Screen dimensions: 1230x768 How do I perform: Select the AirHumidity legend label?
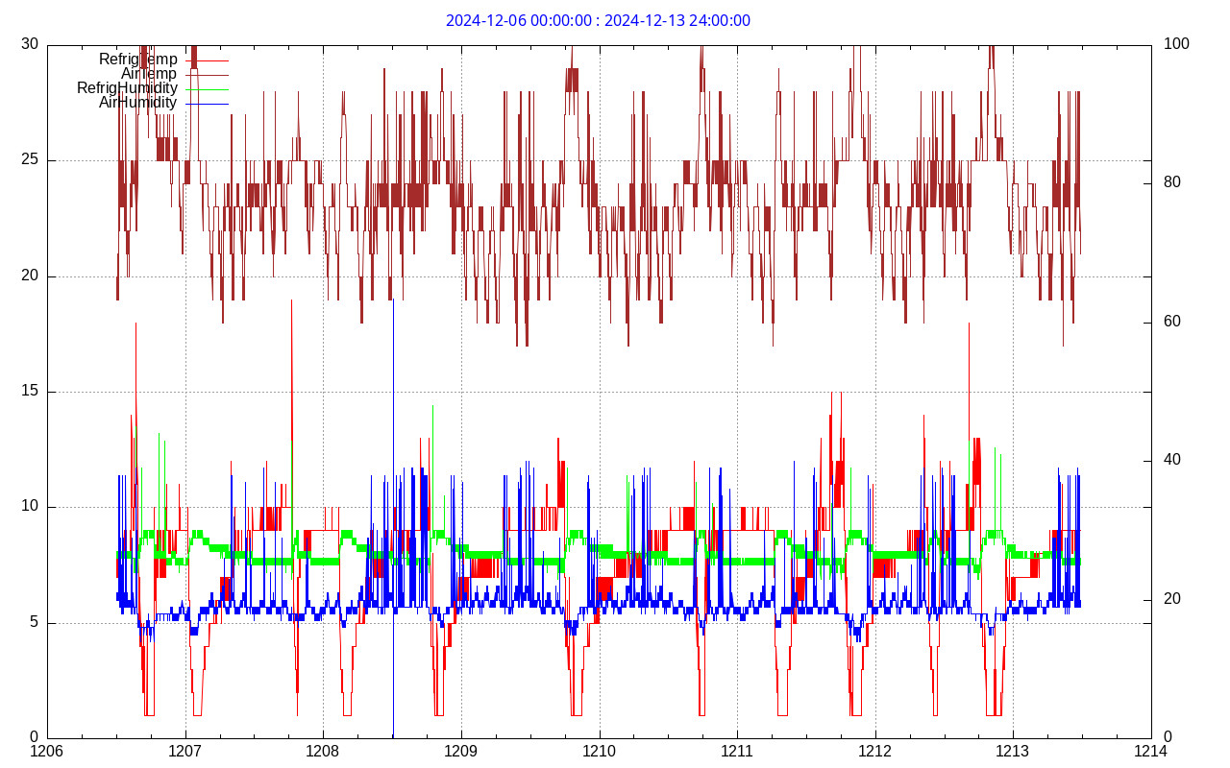[x=138, y=103]
